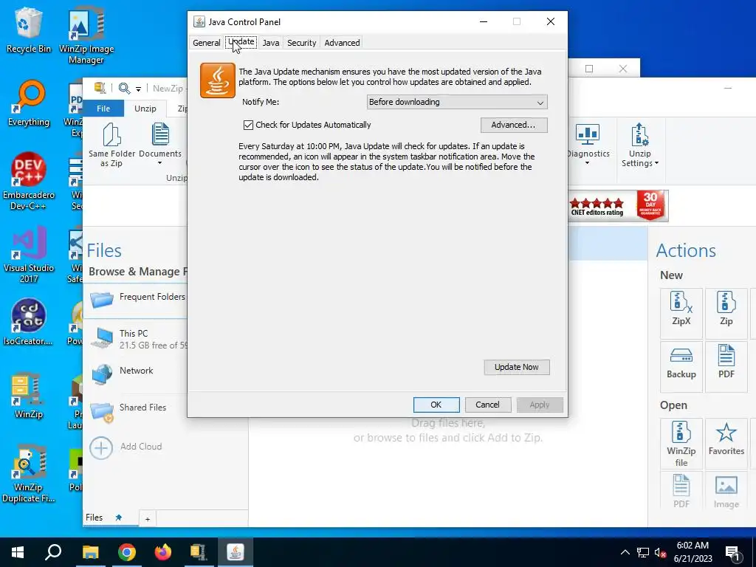Screen dimensions: 756x567
Task: Open Visual Studio 2017 desktop icon
Action: [29, 255]
